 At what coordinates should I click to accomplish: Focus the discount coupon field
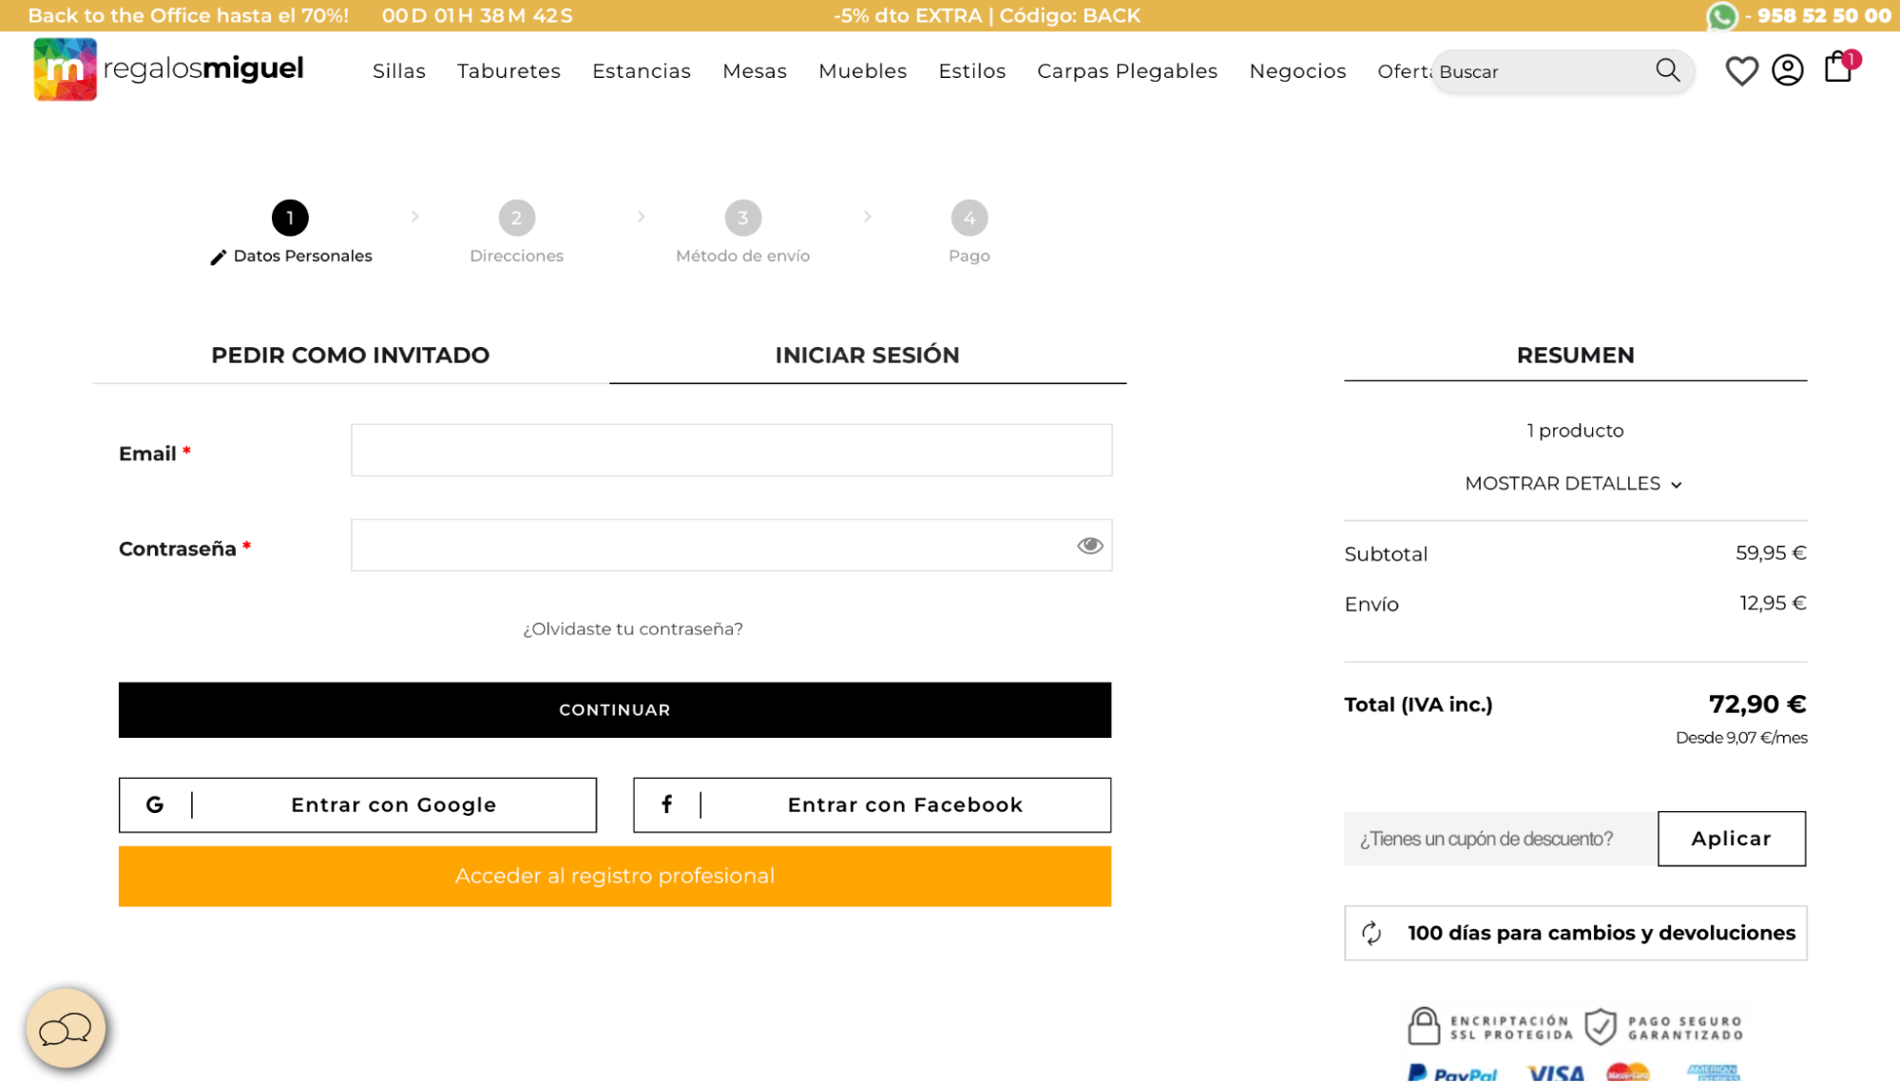[x=1500, y=839]
